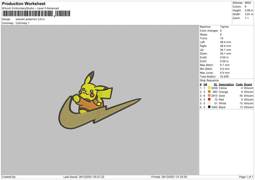This screenshot has height=180, width=255.
Task: Click the Up value 34.1 mm
Action: coord(225,50)
